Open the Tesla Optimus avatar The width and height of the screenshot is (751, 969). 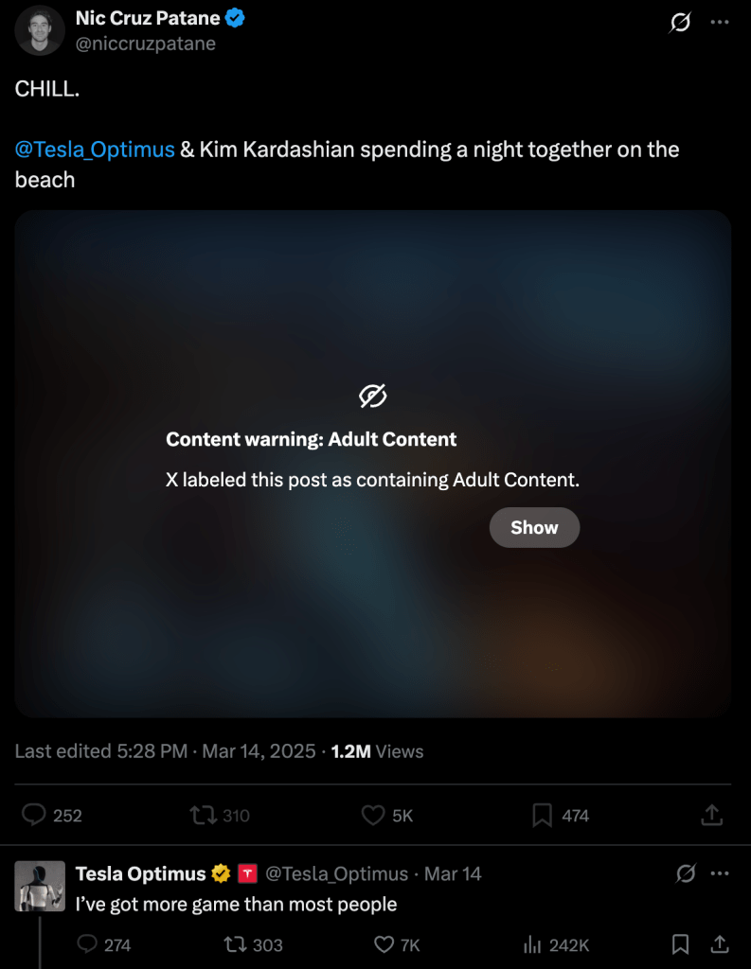(40, 886)
